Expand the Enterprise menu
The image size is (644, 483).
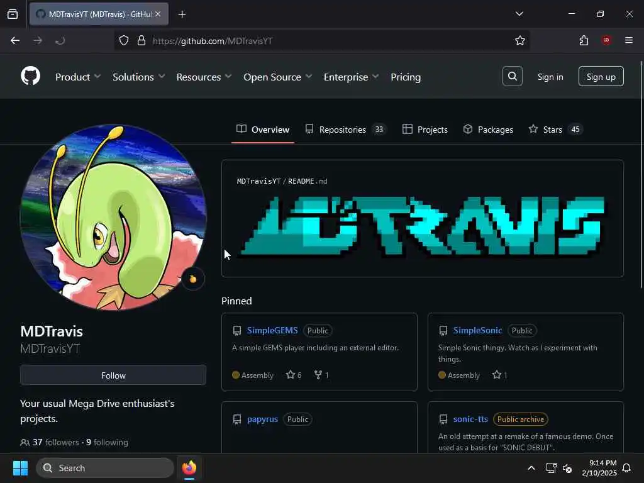[351, 77]
